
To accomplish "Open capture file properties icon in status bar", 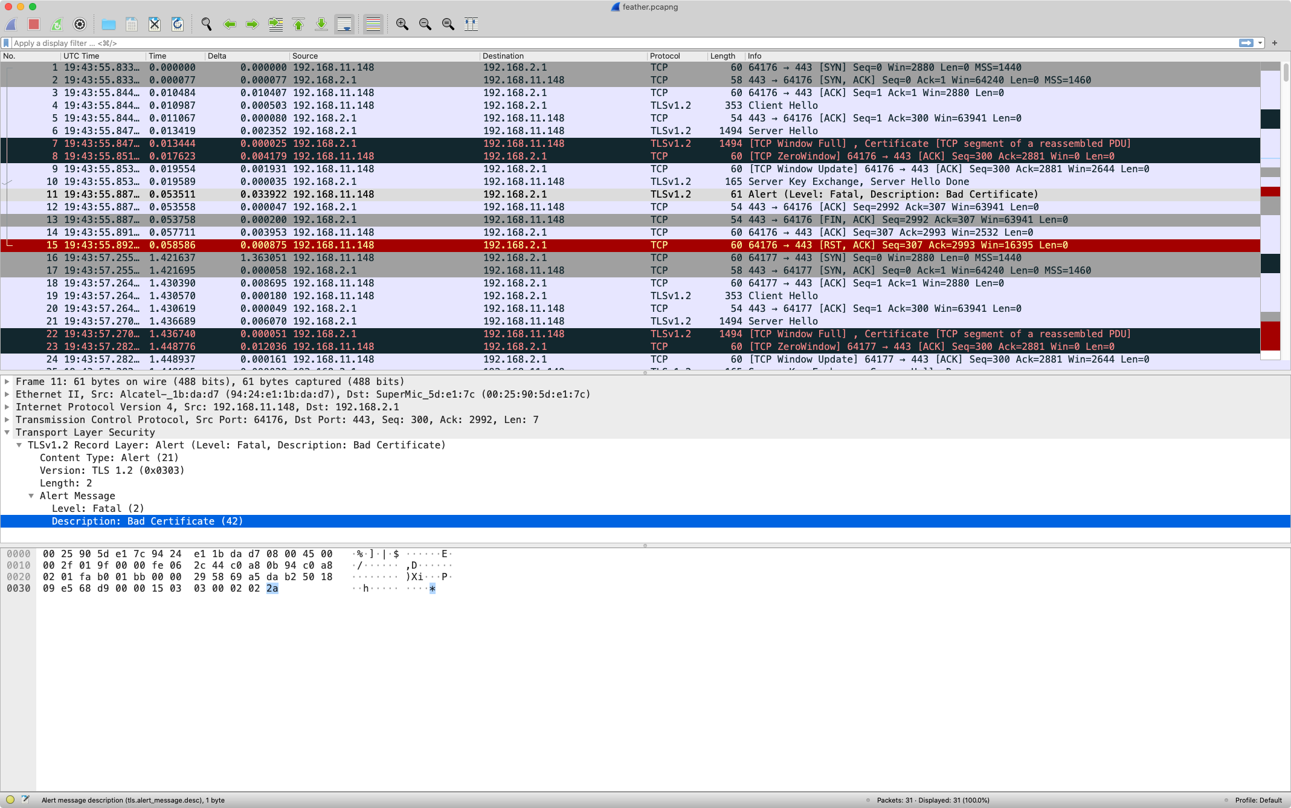I will (x=25, y=800).
